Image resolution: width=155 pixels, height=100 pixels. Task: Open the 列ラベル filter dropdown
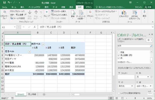click(x=43, y=44)
